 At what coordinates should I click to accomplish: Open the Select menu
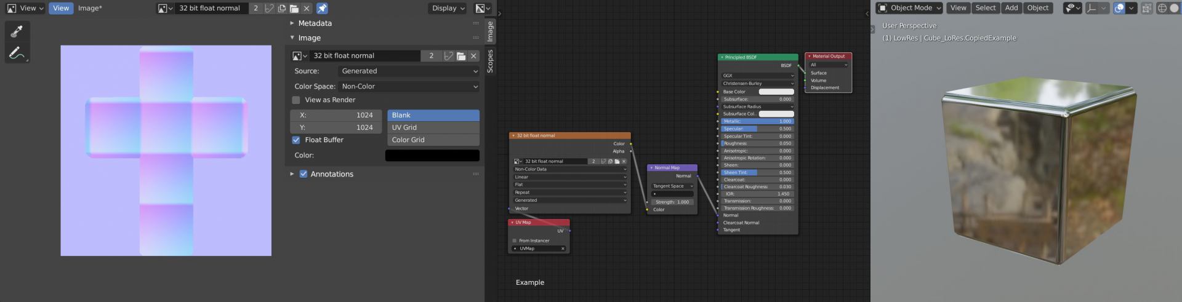985,8
